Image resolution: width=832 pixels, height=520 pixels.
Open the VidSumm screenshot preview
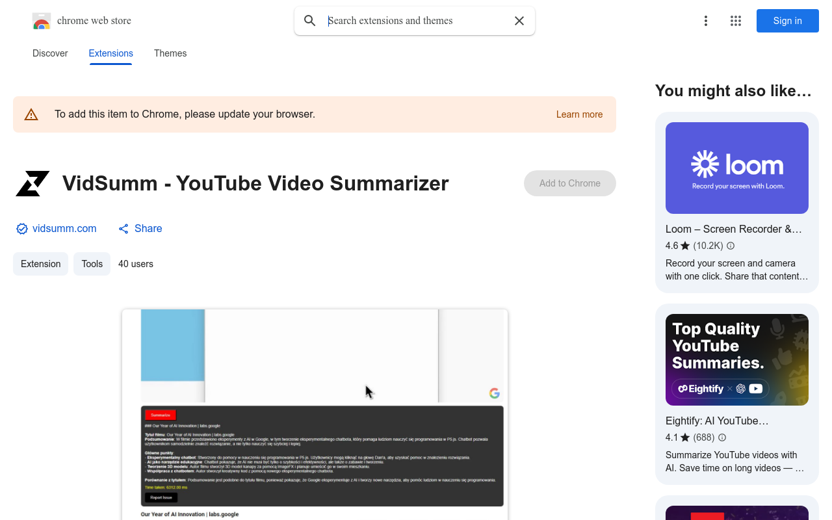[x=315, y=415]
